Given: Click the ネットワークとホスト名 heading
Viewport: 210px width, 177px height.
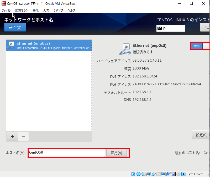Looking at the screenshot, I should click(x=29, y=20).
